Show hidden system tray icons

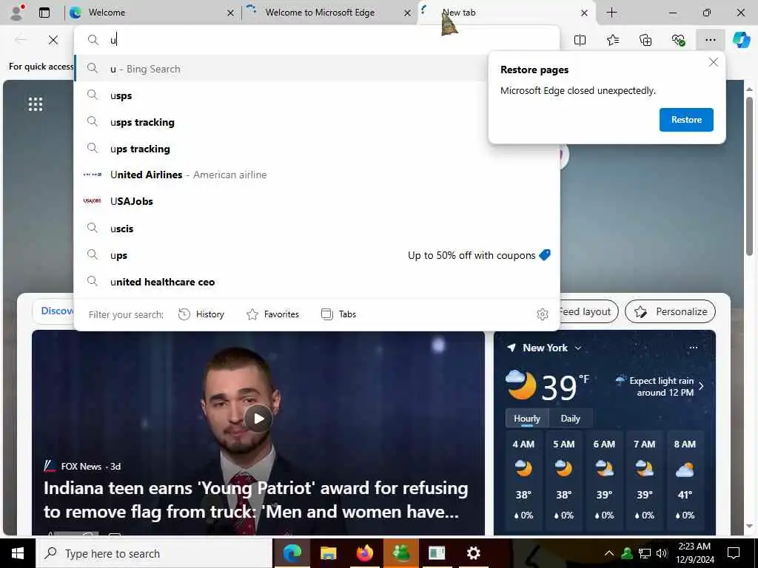point(609,553)
